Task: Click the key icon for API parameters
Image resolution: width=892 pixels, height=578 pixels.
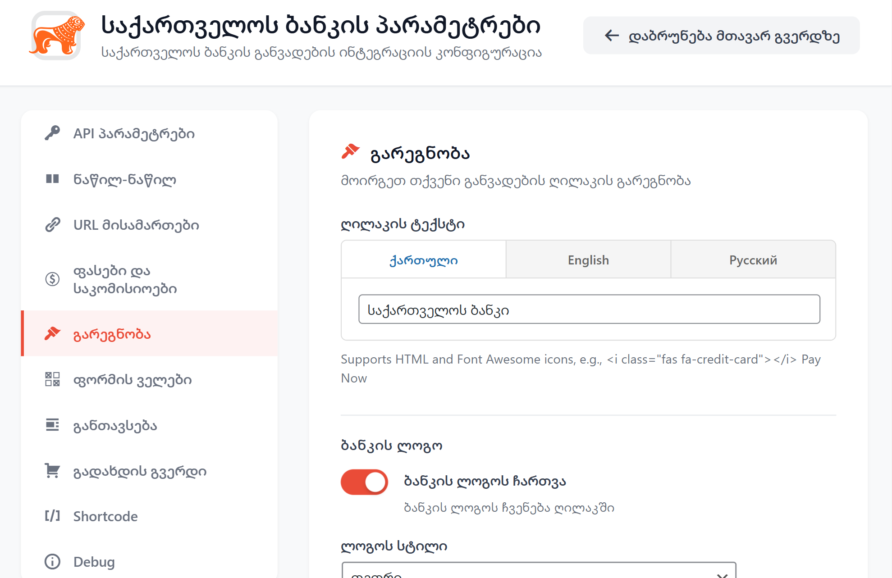Action: click(52, 133)
